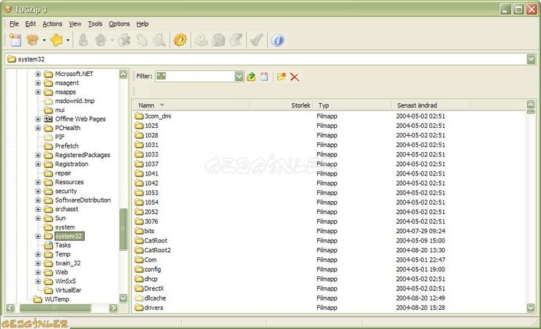Open the Filter combo box dropdown
This screenshot has height=329, width=541.
(x=239, y=76)
